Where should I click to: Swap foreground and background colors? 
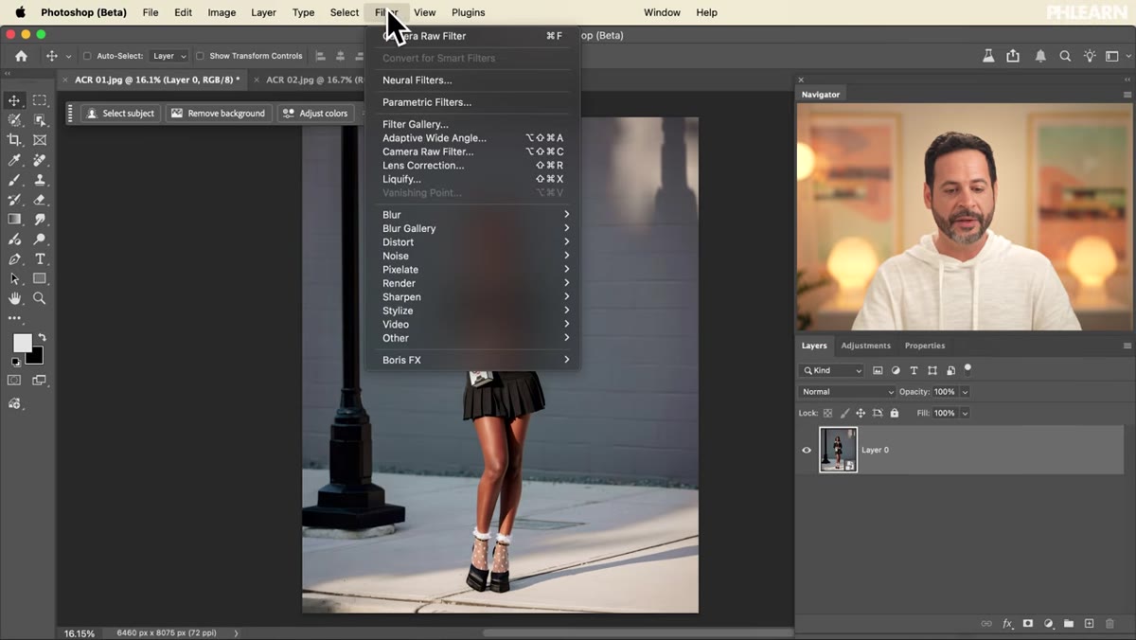pos(42,337)
